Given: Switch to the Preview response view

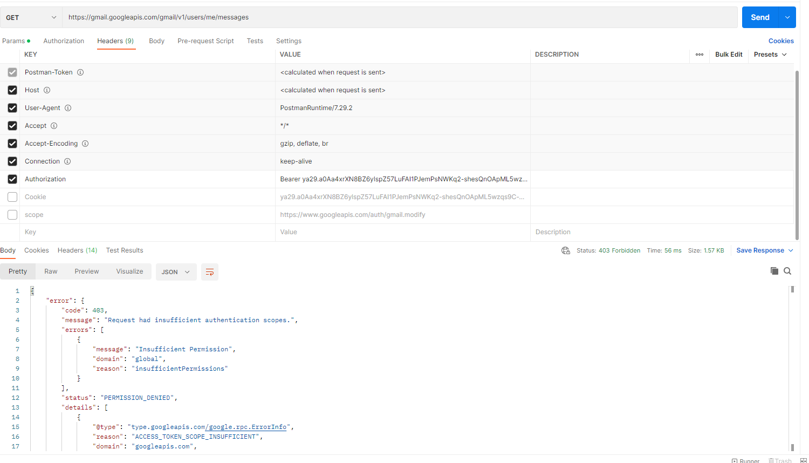Looking at the screenshot, I should point(87,271).
